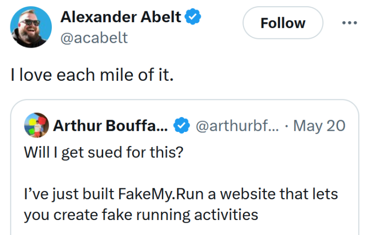368x235 pixels.
Task: Click verified badge next to Arthur Bouffa
Action: pos(181,126)
